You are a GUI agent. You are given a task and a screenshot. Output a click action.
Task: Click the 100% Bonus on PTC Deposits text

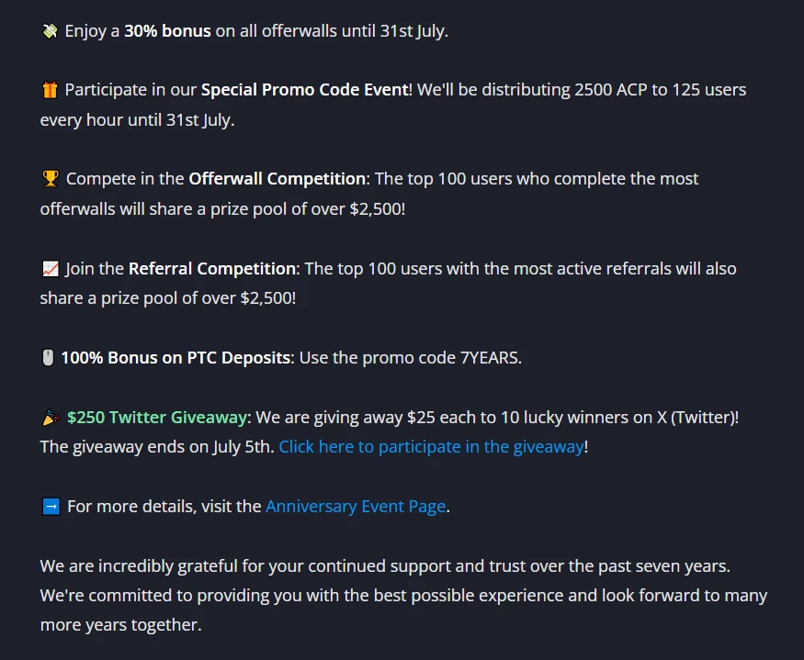(176, 358)
